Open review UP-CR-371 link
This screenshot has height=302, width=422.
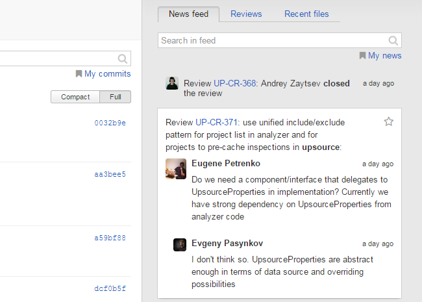216,123
